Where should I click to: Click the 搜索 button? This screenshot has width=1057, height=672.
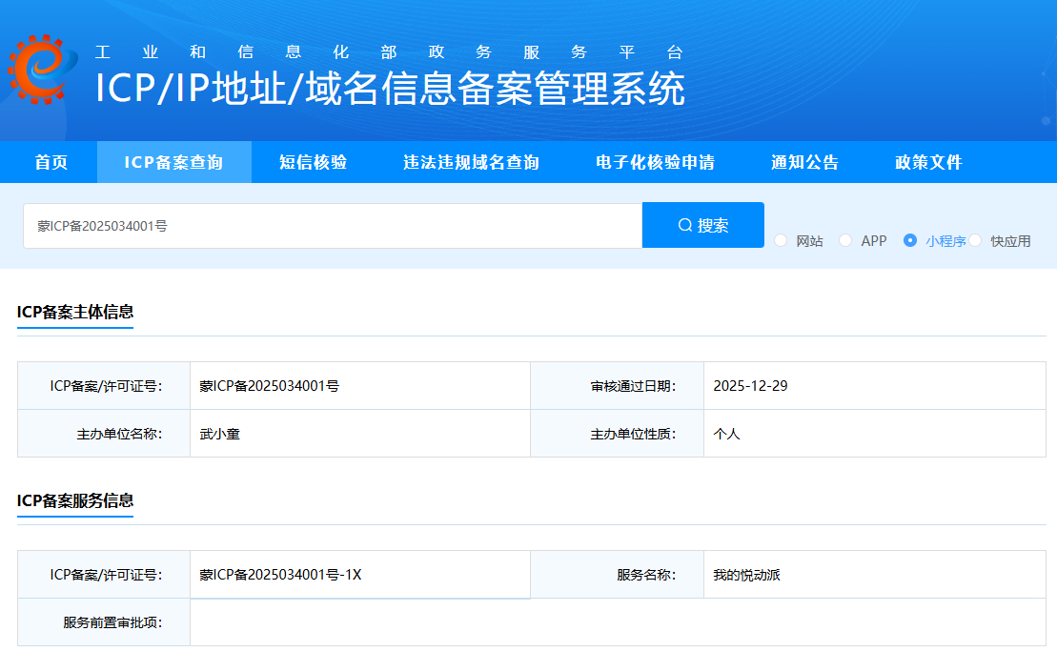[x=703, y=225]
